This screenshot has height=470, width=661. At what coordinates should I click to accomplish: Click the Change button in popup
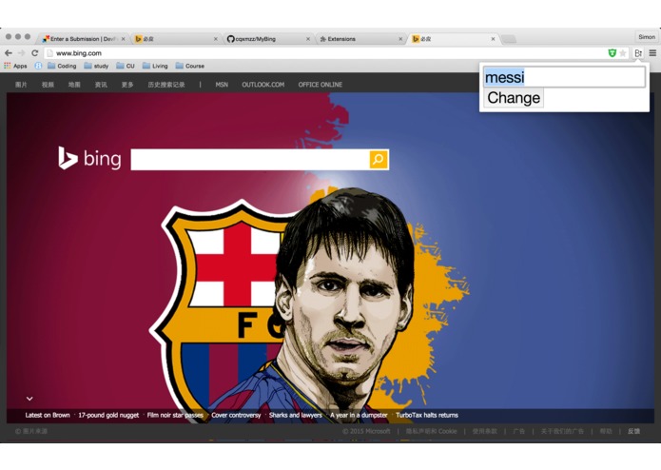tap(514, 98)
